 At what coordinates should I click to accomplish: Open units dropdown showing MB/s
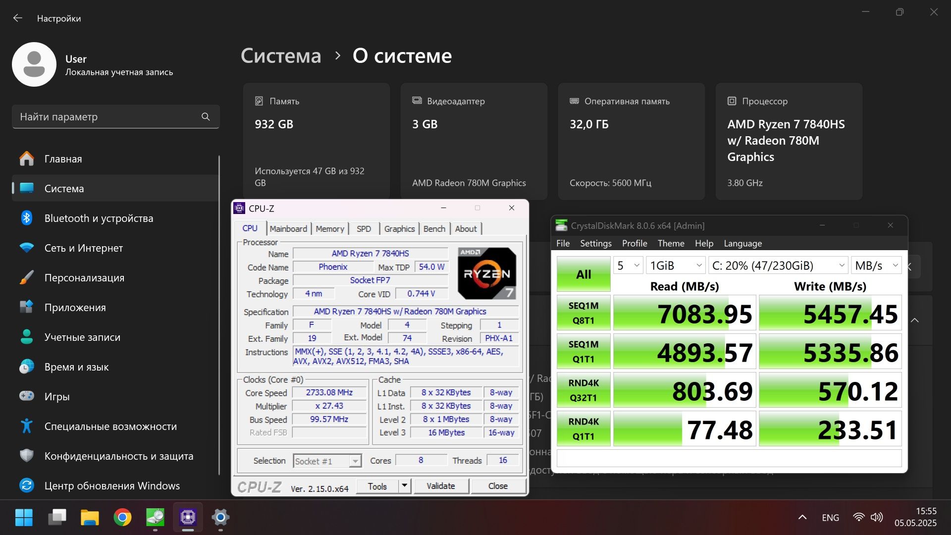click(876, 266)
